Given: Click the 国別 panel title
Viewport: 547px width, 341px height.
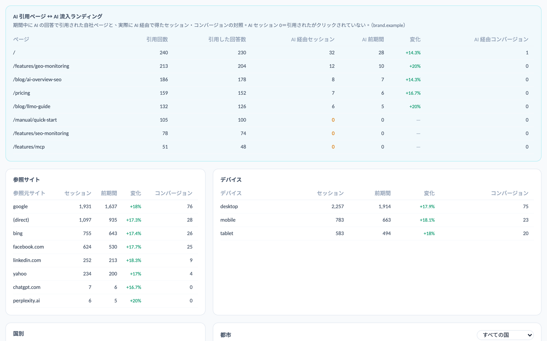Looking at the screenshot, I should 18,334.
